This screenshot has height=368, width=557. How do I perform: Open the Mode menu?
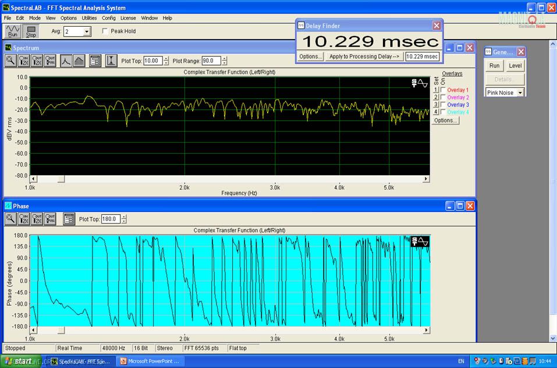pos(35,18)
